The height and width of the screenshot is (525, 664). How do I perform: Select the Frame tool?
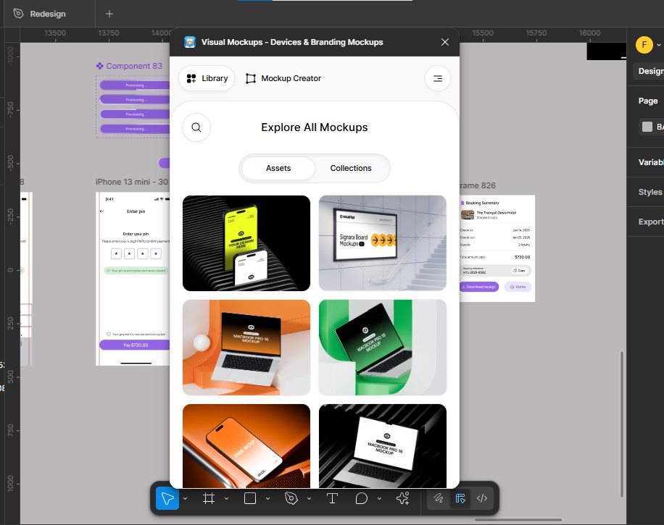click(208, 498)
